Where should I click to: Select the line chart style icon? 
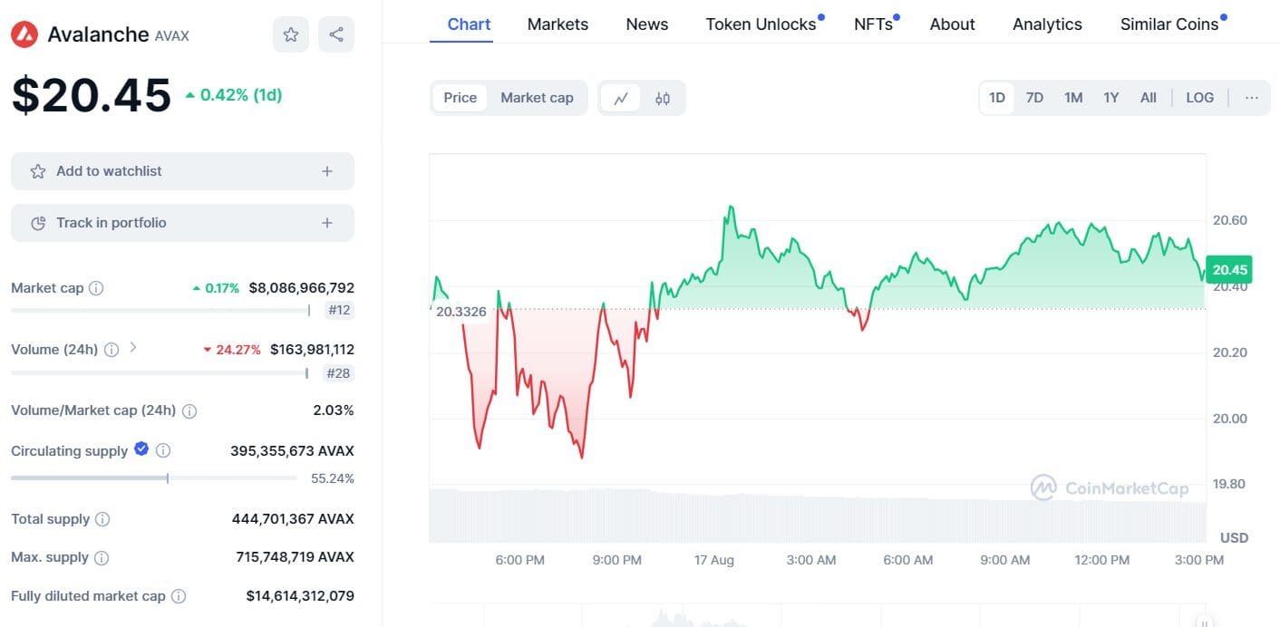621,97
